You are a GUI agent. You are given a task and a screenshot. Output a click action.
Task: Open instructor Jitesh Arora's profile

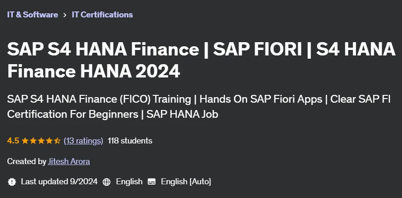[x=69, y=161]
